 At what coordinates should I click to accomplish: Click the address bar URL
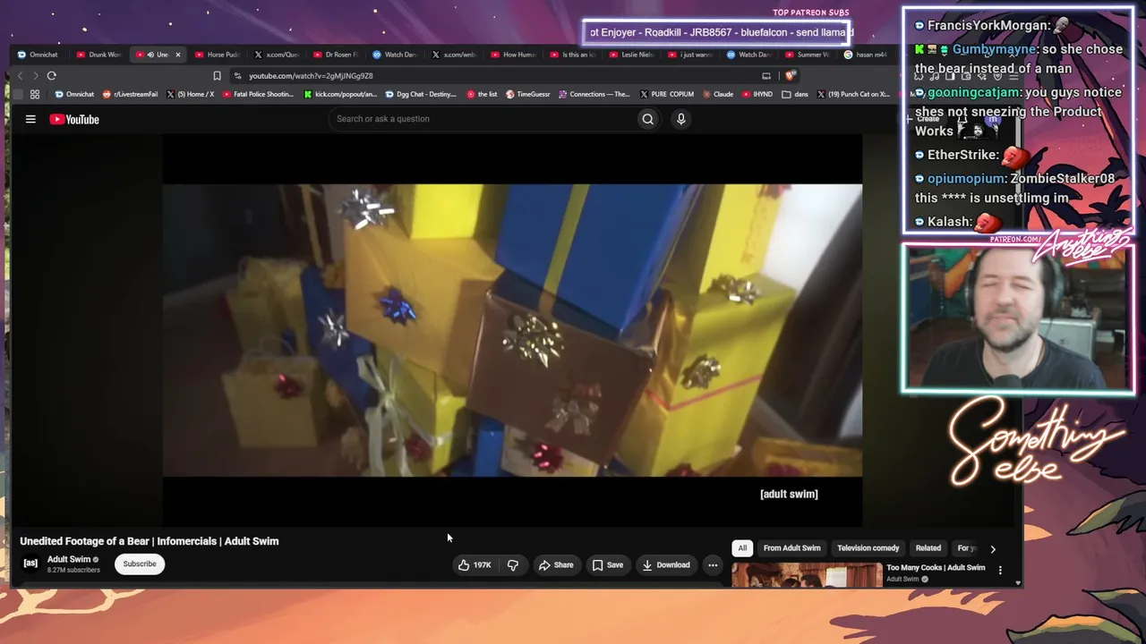(x=311, y=76)
